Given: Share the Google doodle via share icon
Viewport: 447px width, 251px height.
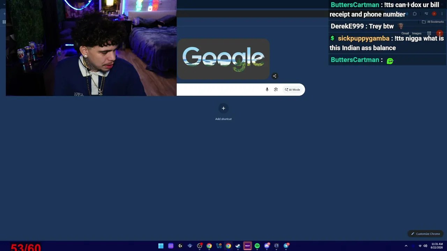Looking at the screenshot, I should [x=274, y=76].
